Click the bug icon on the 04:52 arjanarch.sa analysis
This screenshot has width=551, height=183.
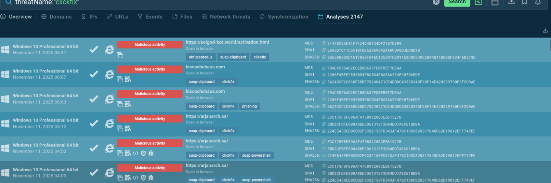point(151,153)
